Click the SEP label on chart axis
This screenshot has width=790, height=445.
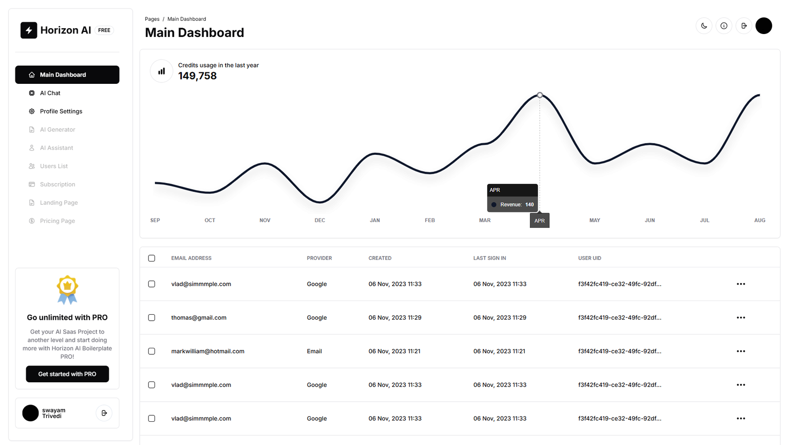(x=155, y=221)
